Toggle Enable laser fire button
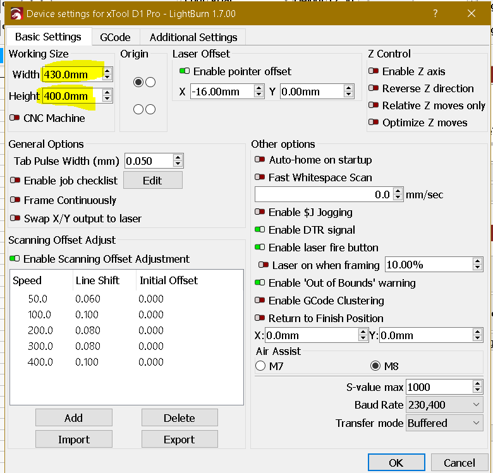 (260, 247)
